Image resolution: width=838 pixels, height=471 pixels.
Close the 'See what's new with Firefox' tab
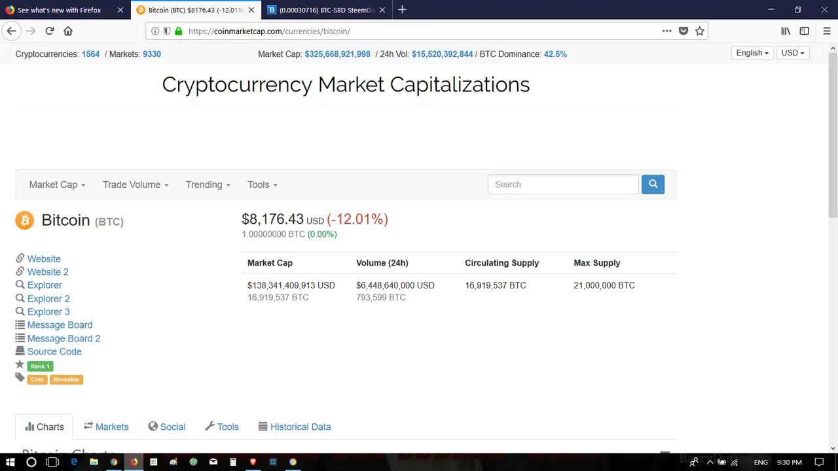tap(120, 10)
